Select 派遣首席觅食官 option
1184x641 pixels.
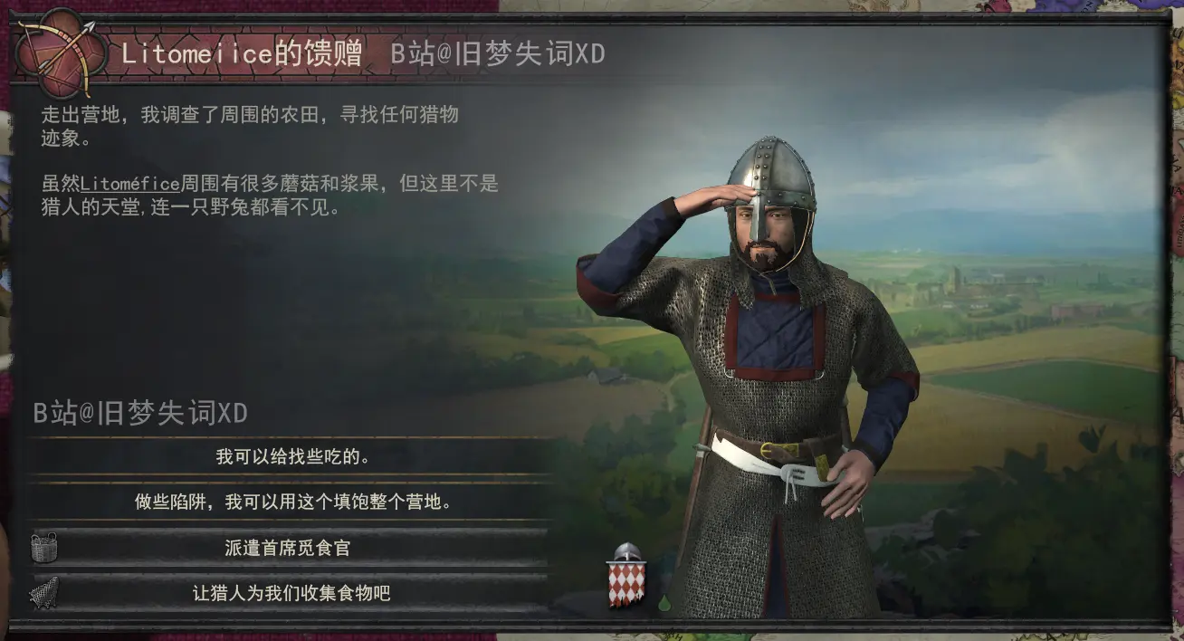(x=288, y=548)
